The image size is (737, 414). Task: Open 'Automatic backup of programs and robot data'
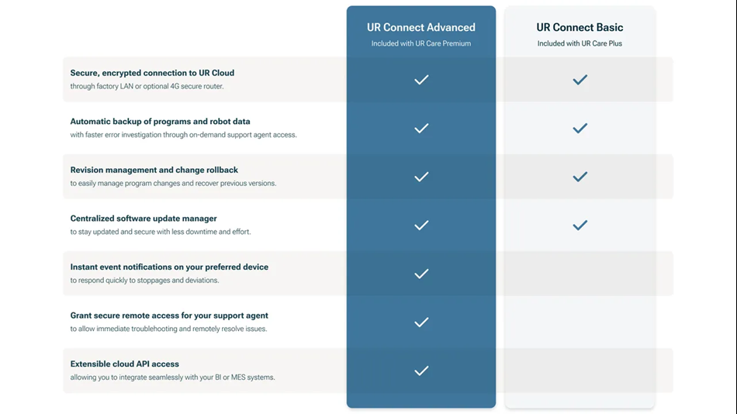[161, 121]
